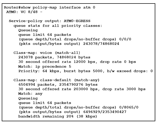The height and width of the screenshot is (123, 156).
Task: Click 'Class-map: class-default (match-any)' heading
Action: 56,80
